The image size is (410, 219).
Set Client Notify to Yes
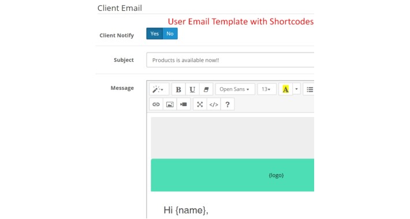point(155,33)
